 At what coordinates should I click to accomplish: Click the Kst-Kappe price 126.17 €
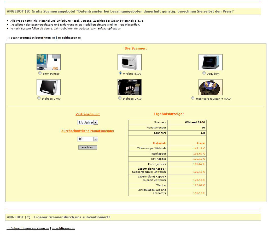tap(199, 159)
